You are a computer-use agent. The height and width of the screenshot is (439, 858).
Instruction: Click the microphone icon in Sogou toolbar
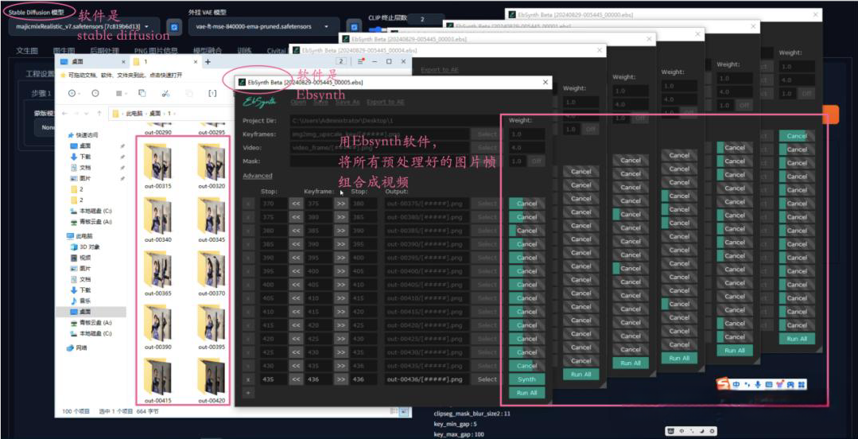click(x=758, y=385)
